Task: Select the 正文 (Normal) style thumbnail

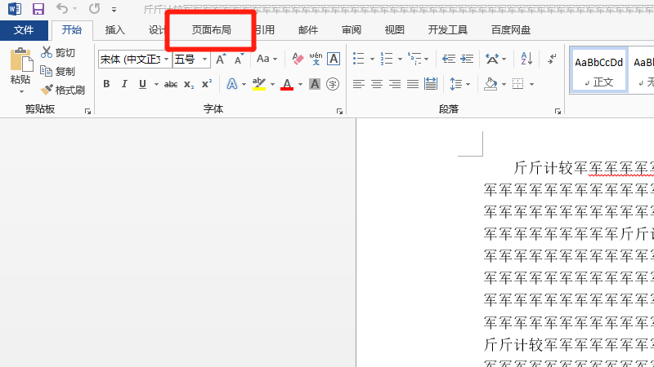Action: click(598, 69)
